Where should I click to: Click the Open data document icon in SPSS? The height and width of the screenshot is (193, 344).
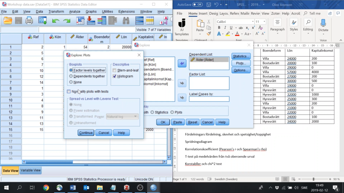[8, 20]
